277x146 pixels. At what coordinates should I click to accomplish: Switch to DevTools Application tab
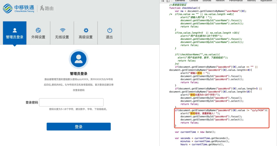pyautogui.click(x=266, y=1)
